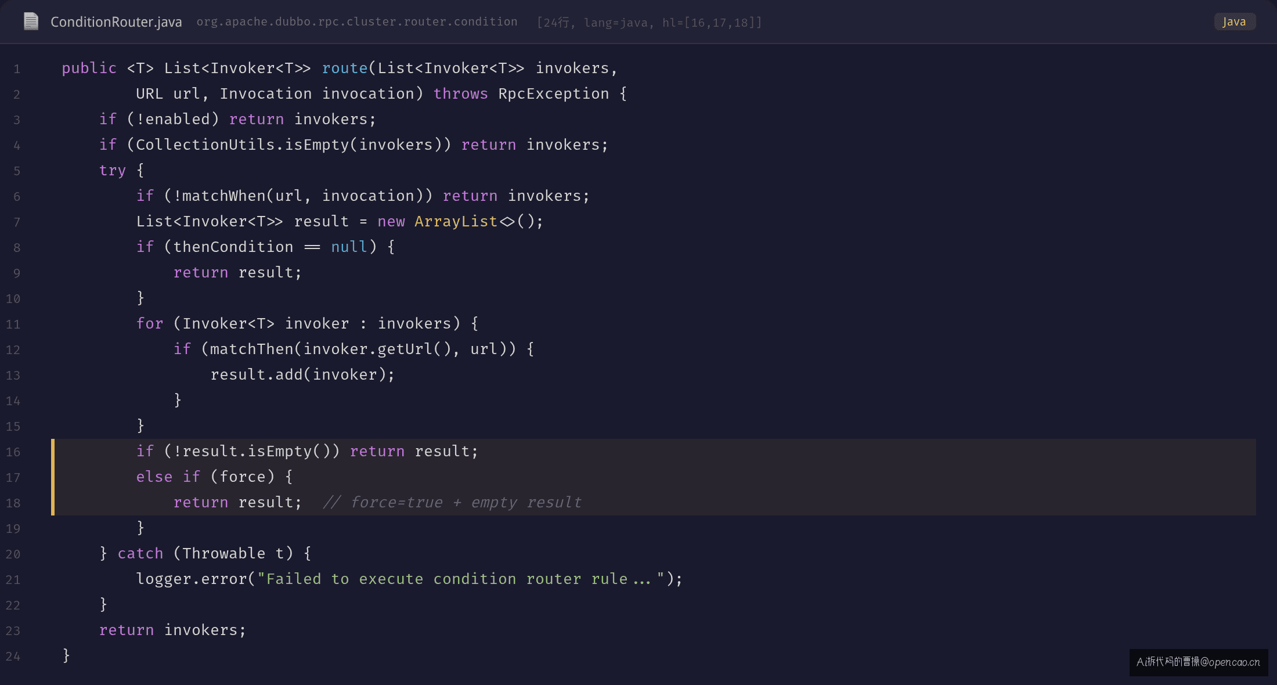Click the 'route' method name on line 1

(x=345, y=68)
